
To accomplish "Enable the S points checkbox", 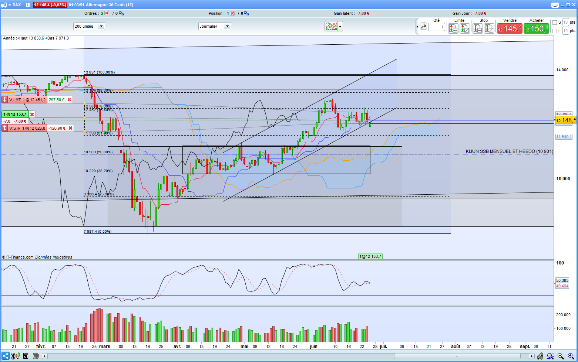I will coord(555,23).
